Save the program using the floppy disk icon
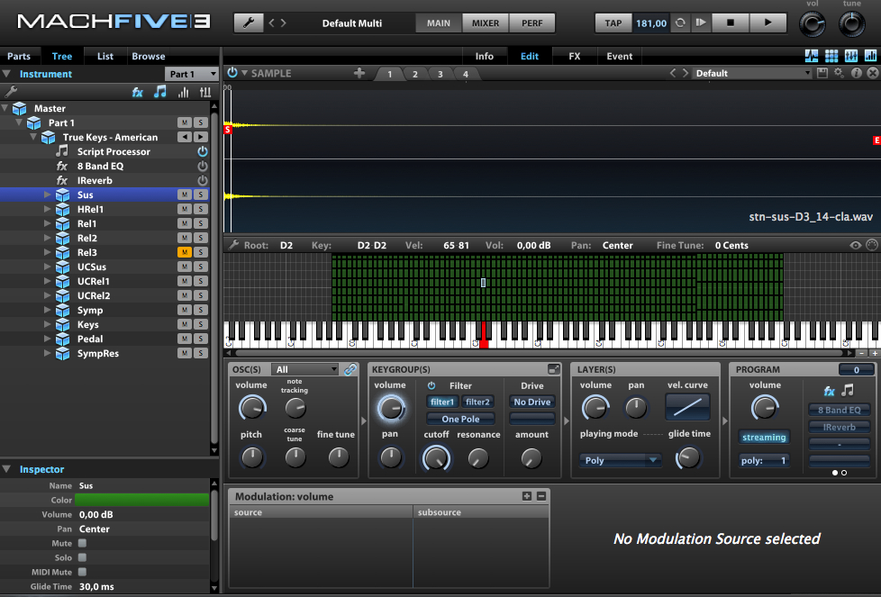 [822, 74]
